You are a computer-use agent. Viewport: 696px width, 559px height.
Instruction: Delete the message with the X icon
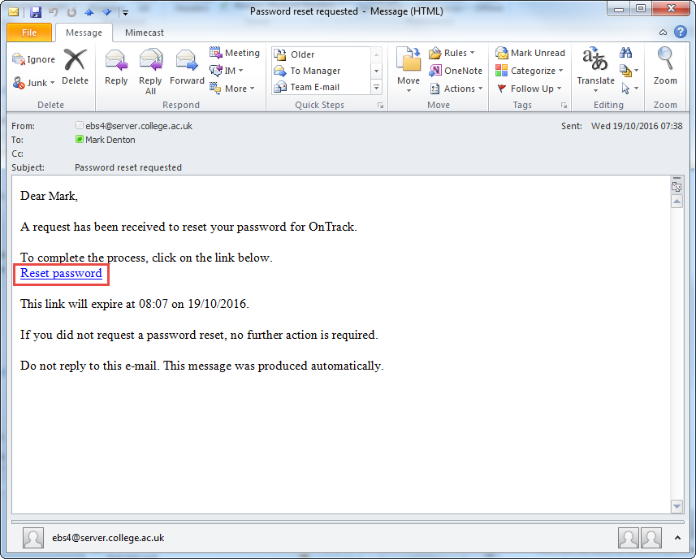tap(75, 67)
